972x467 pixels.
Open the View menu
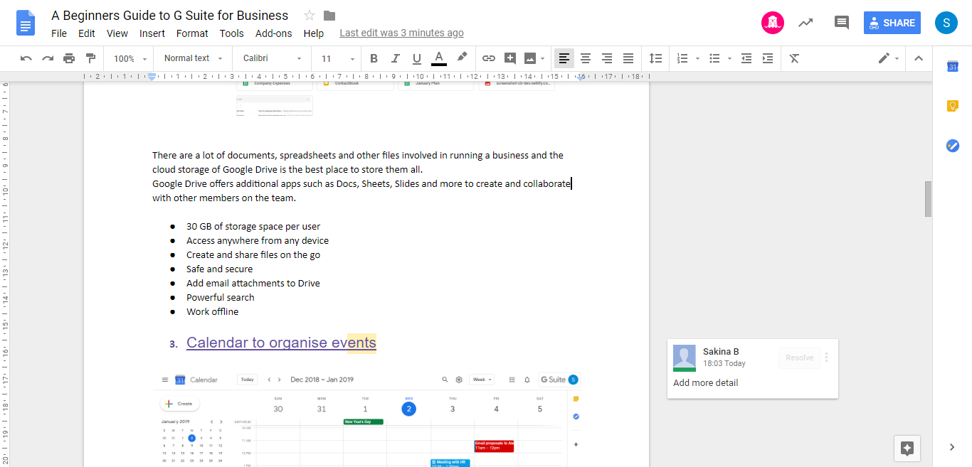pos(117,33)
